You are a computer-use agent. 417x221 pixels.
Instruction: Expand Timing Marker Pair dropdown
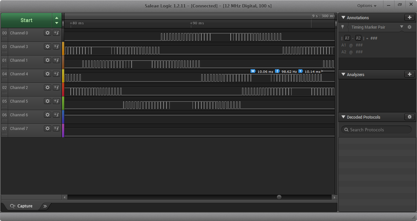click(x=401, y=27)
